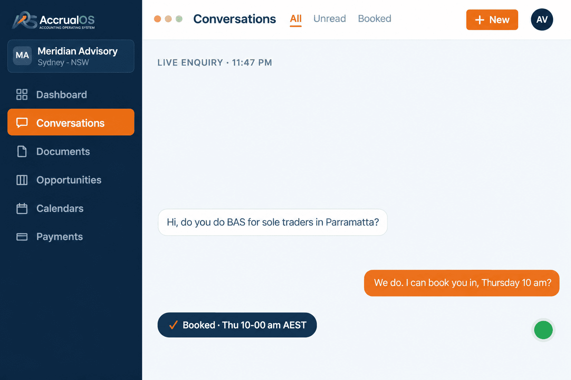Go to Dashboard label in sidebar
Viewport: 571px width, 380px height.
(62, 95)
